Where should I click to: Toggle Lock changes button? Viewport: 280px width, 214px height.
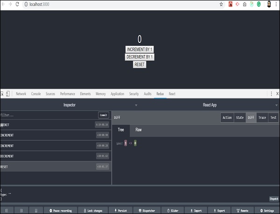(93, 210)
